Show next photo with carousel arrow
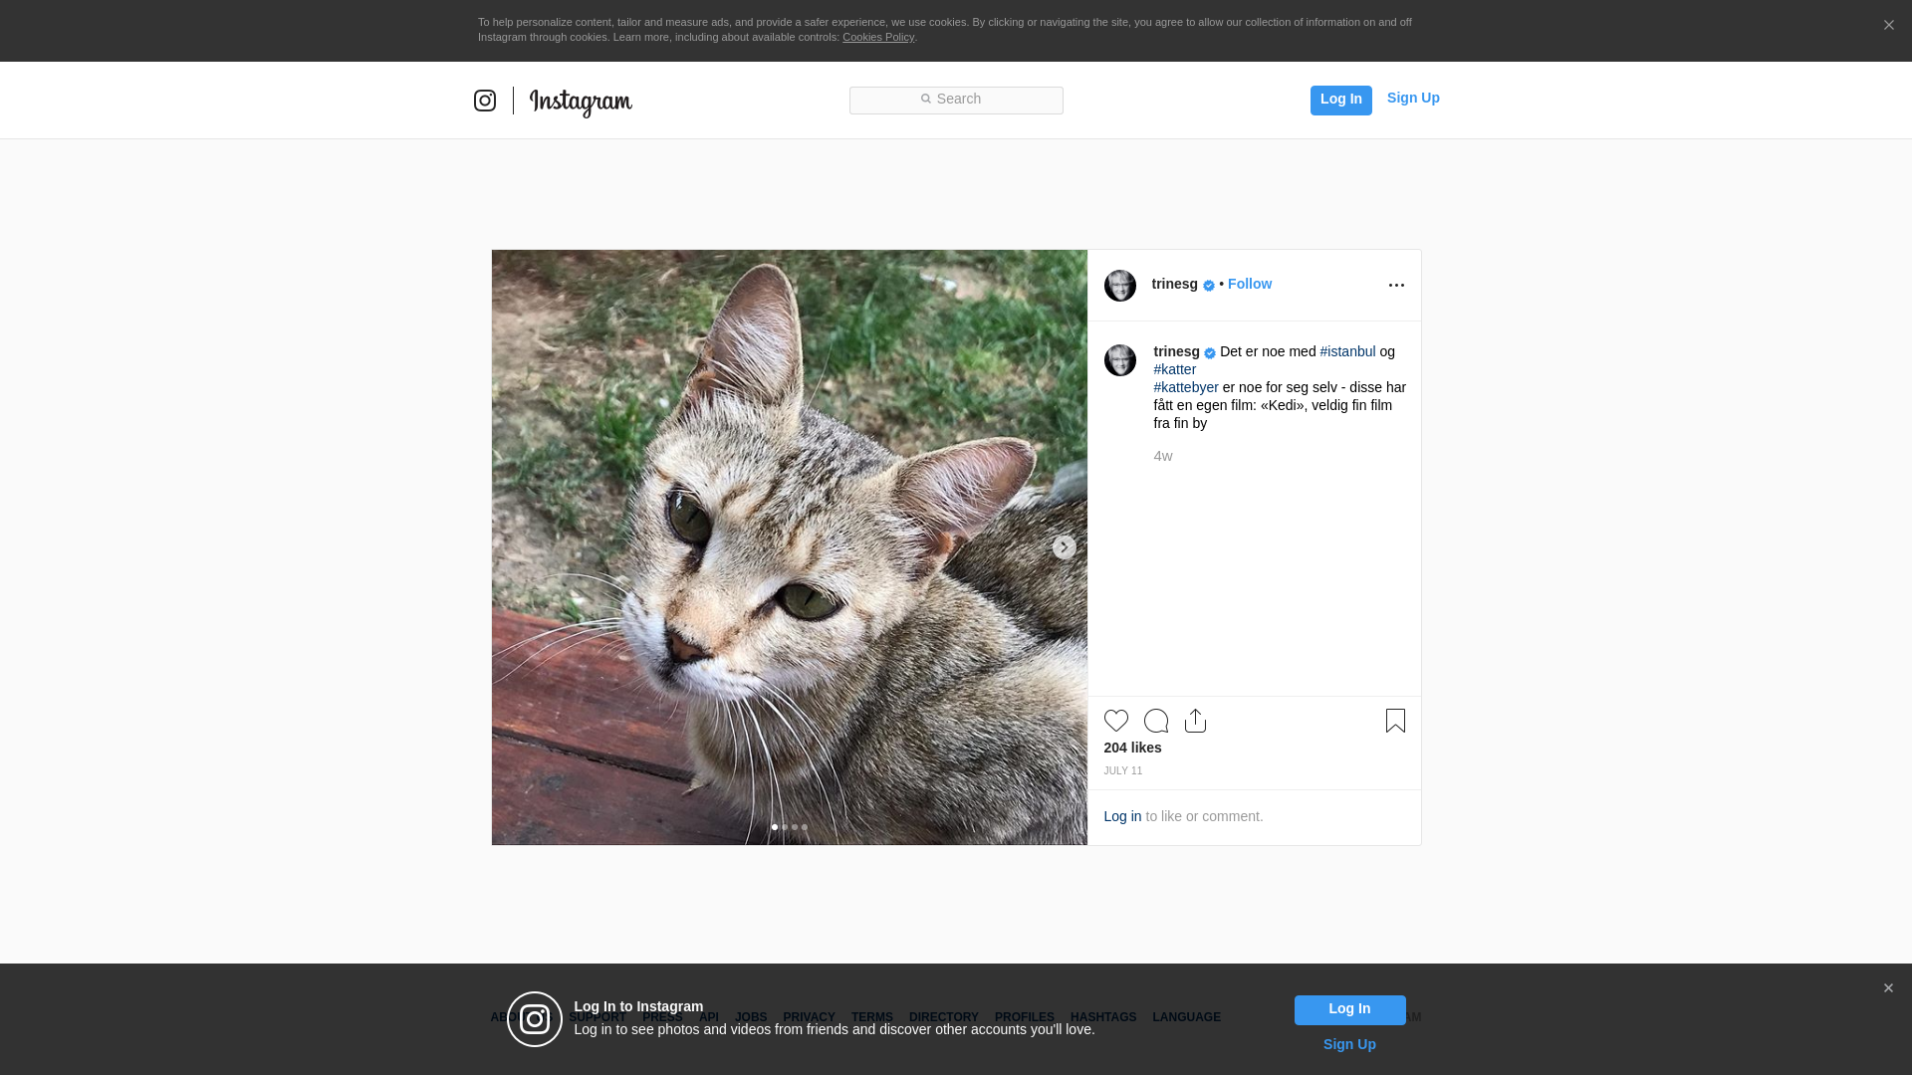This screenshot has width=1912, height=1075. coord(1064,547)
